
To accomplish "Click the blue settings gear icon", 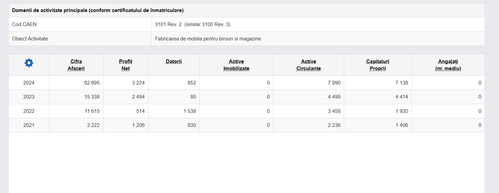I will 29,63.
